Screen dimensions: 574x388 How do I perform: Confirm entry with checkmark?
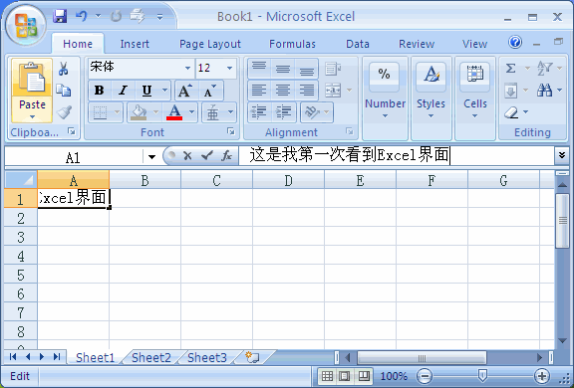[x=207, y=156]
